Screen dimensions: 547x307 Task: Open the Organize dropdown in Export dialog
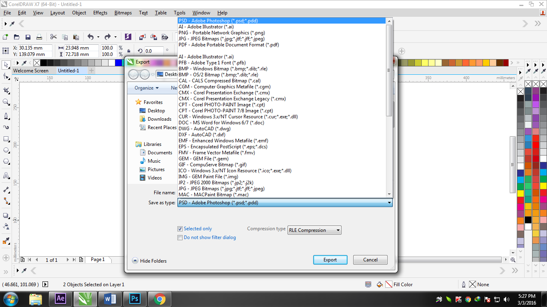point(147,88)
